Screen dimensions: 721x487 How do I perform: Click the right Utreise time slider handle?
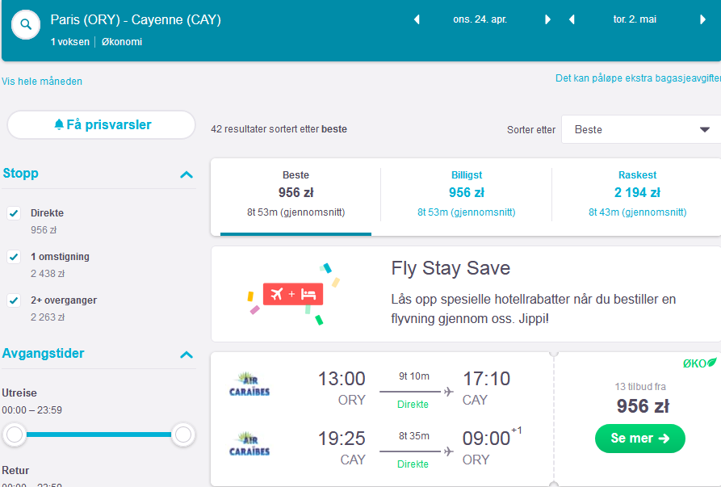(183, 435)
